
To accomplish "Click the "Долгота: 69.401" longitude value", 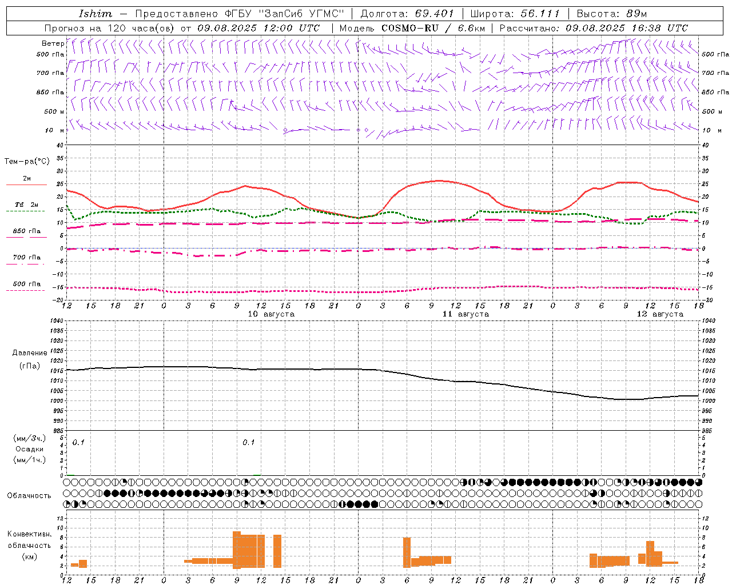I will click(x=407, y=14).
